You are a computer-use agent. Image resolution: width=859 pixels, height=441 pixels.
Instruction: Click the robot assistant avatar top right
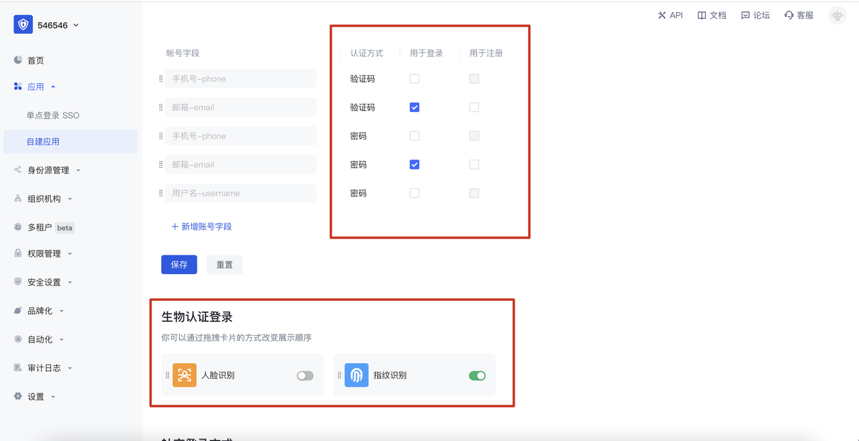click(837, 15)
